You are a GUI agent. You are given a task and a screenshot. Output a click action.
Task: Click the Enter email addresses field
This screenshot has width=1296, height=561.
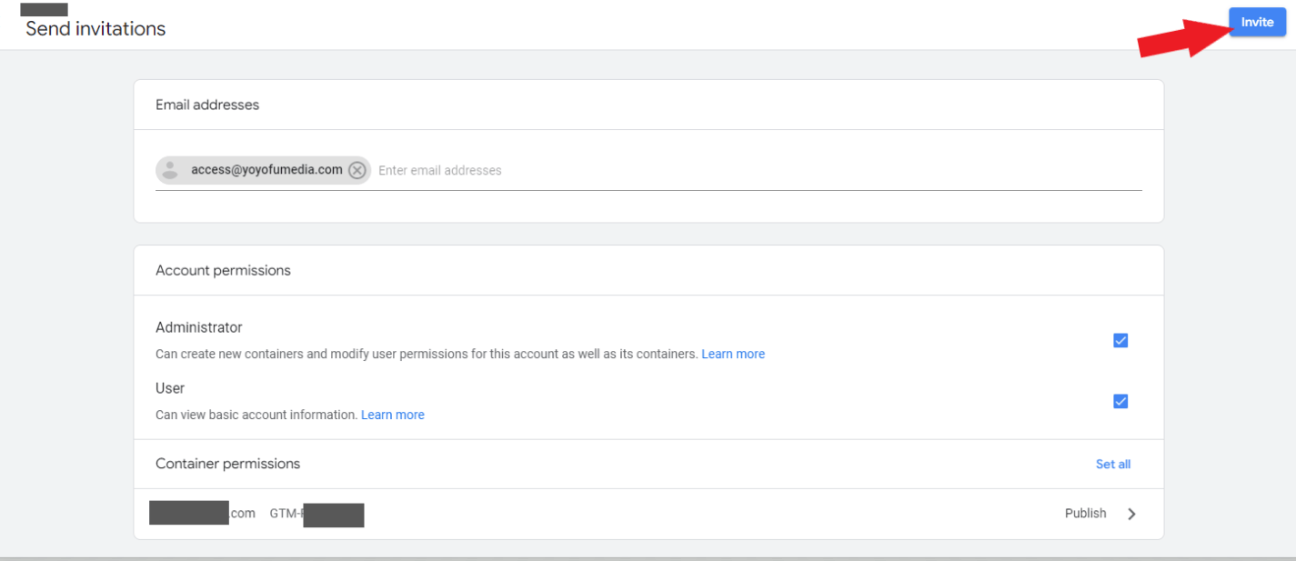tap(755, 170)
